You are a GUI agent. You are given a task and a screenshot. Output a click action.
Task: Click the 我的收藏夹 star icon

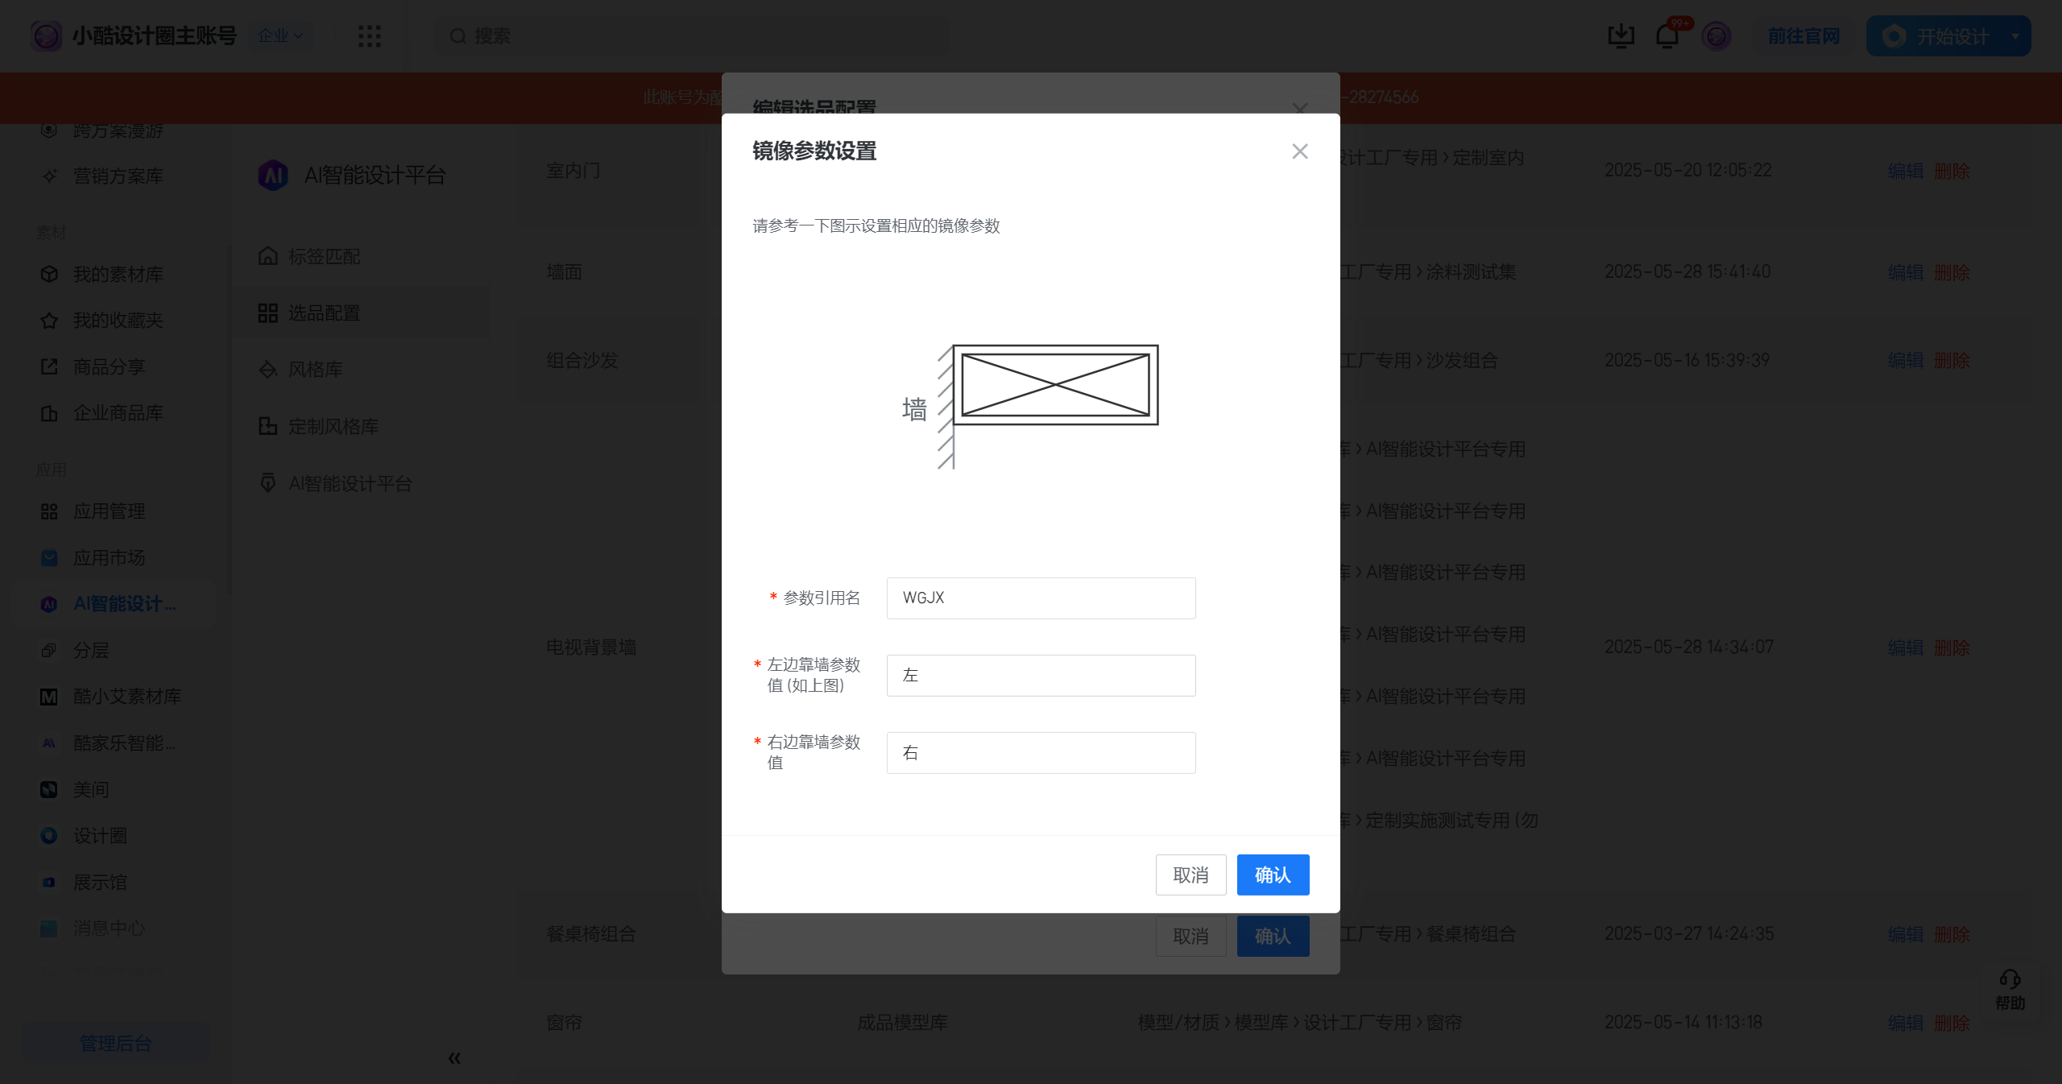pos(49,321)
